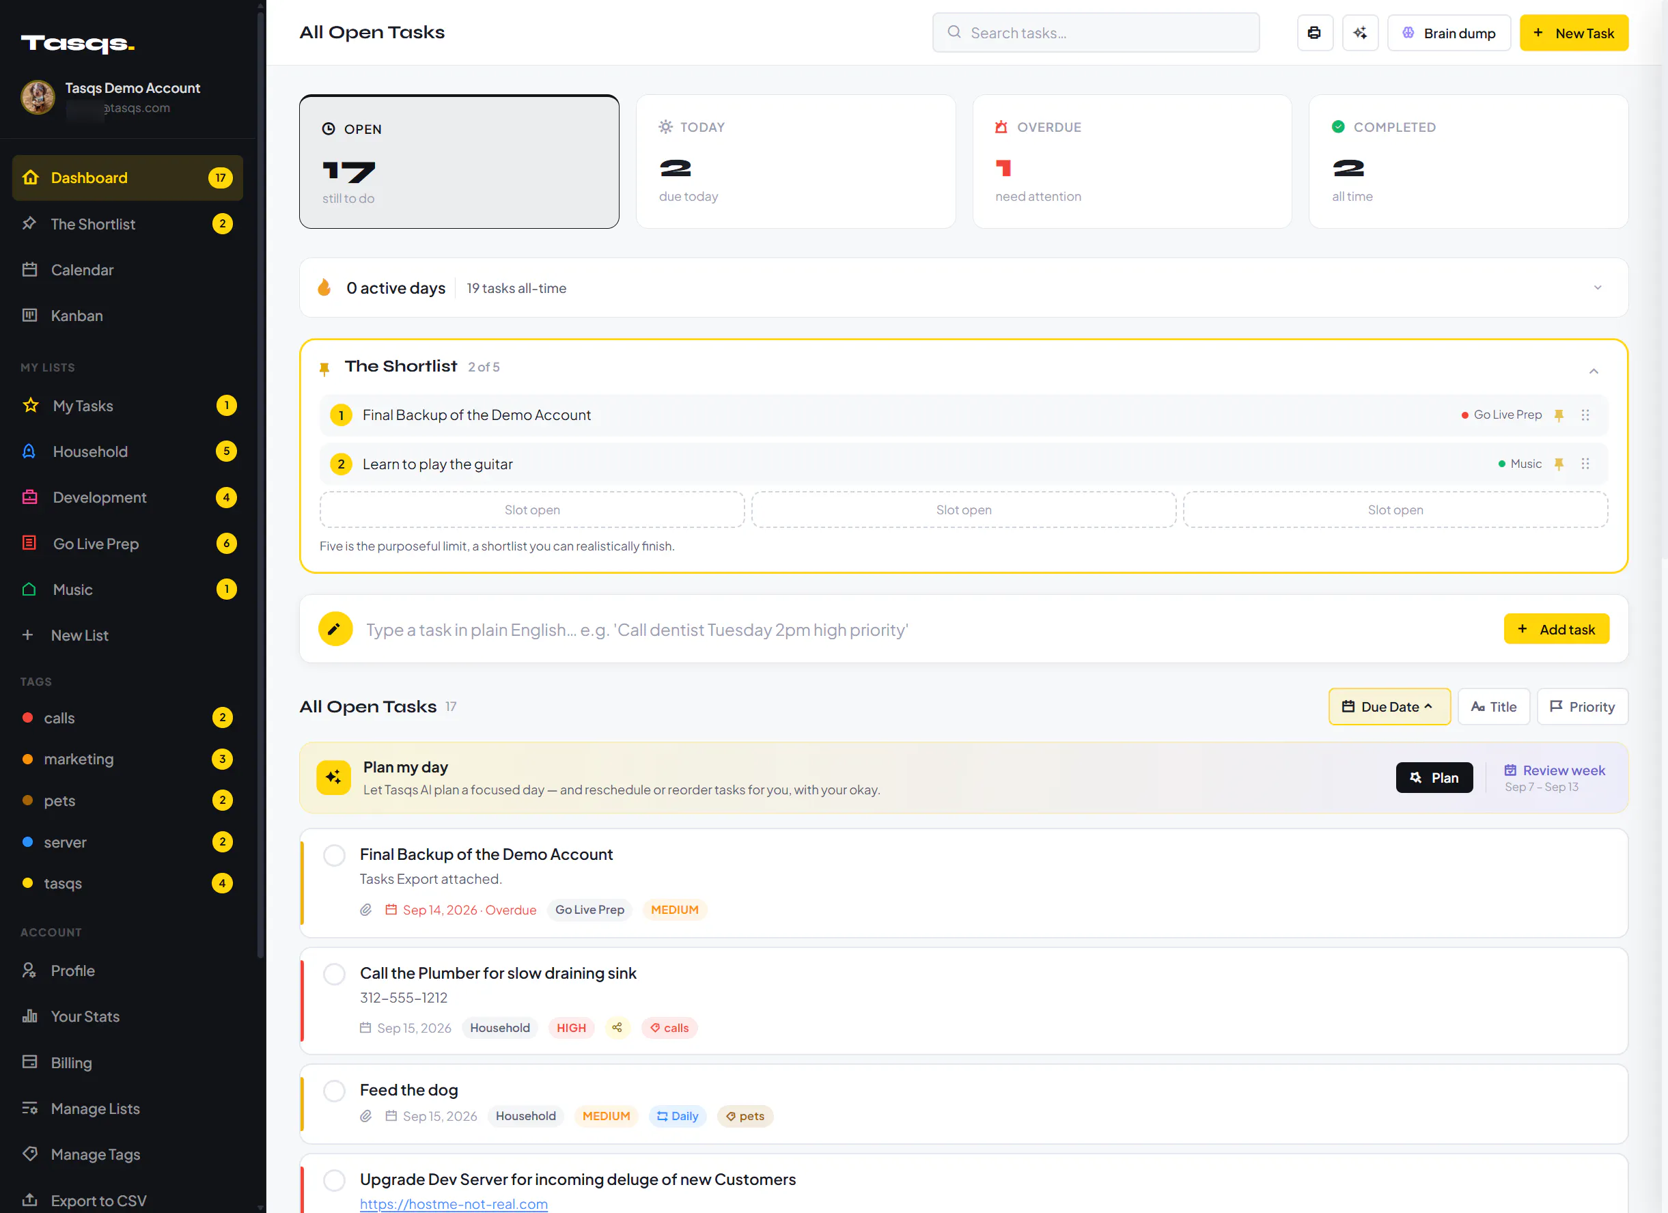Click the share icon on Plumber task
The height and width of the screenshot is (1213, 1668).
click(x=617, y=1028)
